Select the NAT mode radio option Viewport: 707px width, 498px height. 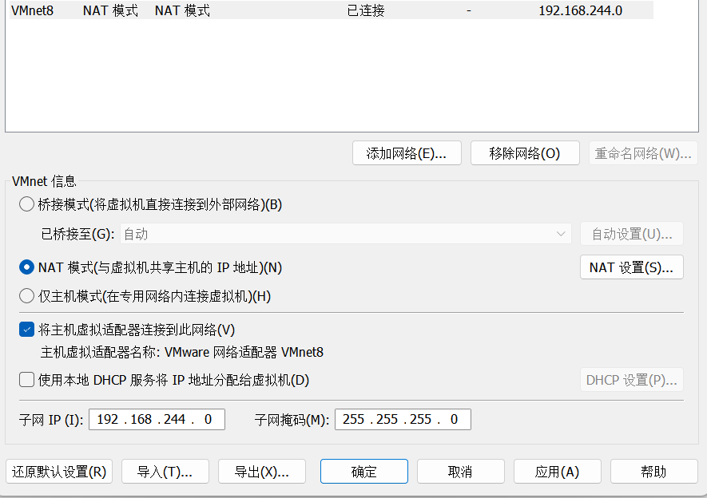click(26, 267)
